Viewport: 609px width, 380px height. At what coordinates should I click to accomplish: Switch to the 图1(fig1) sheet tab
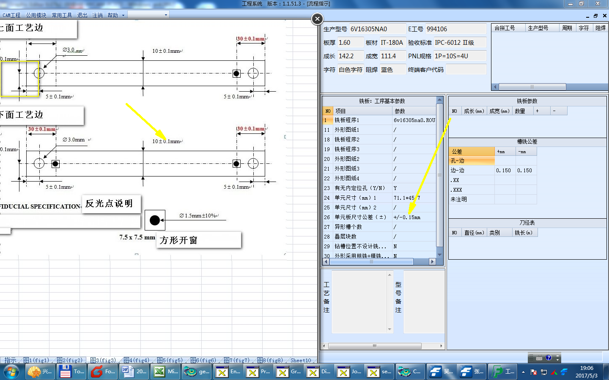coord(36,360)
